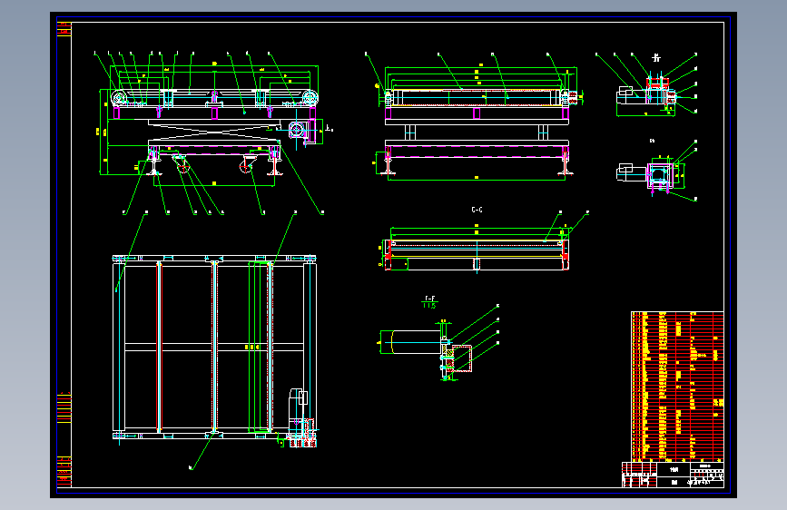Click the left caster wheel under the base
This screenshot has height=510, width=787.
(182, 164)
